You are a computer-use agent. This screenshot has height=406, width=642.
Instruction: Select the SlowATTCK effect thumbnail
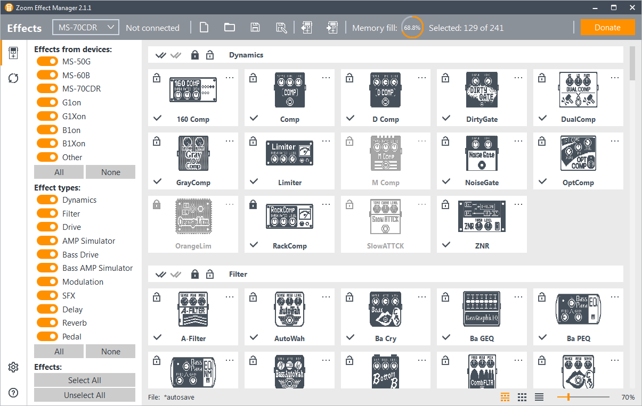386,217
